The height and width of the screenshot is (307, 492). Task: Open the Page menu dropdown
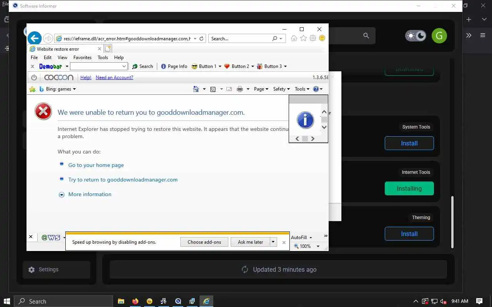(x=261, y=89)
